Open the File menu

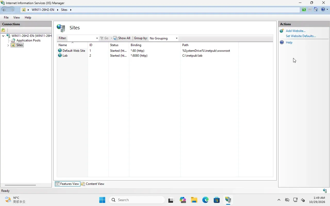point(6,18)
